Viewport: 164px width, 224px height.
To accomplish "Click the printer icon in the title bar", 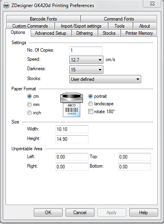I will 6,6.
